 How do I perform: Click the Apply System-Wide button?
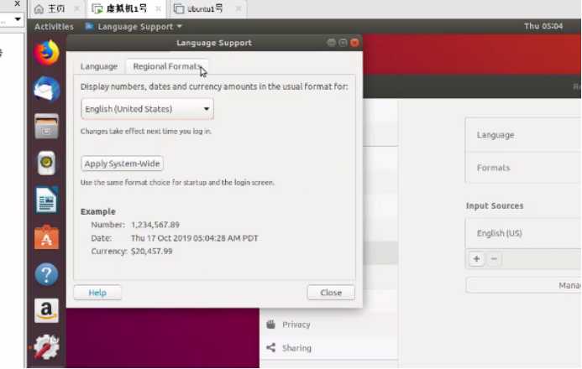(x=122, y=164)
